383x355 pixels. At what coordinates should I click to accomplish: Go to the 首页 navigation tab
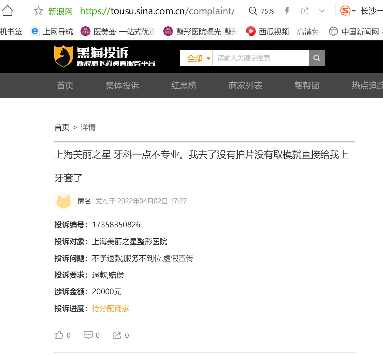click(x=65, y=86)
